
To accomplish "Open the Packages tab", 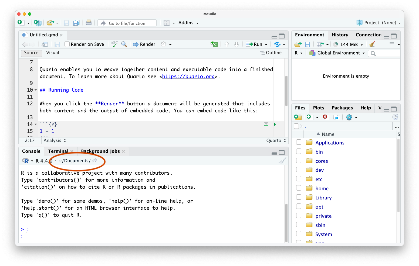I will click(x=342, y=108).
